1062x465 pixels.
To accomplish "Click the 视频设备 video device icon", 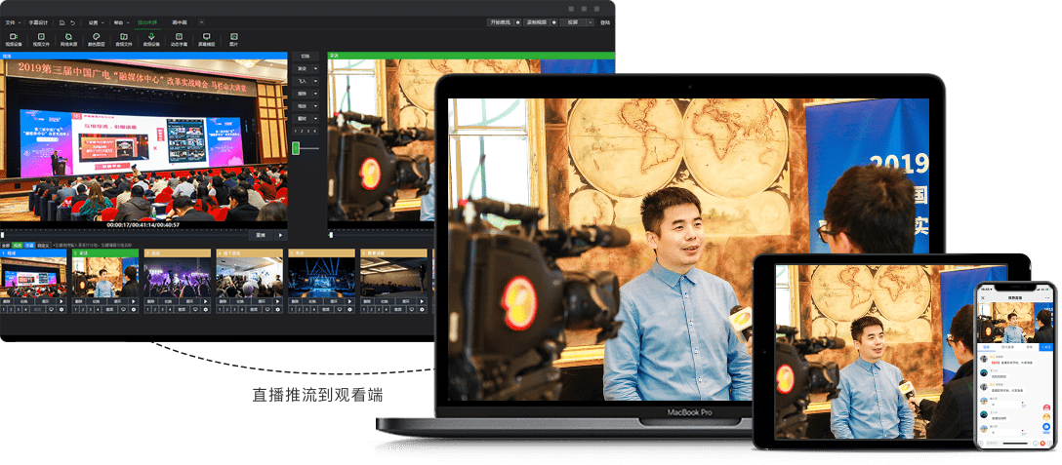I will click(x=13, y=36).
